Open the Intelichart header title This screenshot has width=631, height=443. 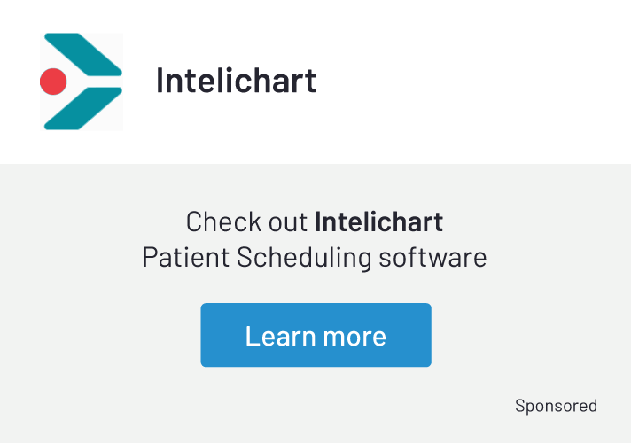click(x=236, y=81)
